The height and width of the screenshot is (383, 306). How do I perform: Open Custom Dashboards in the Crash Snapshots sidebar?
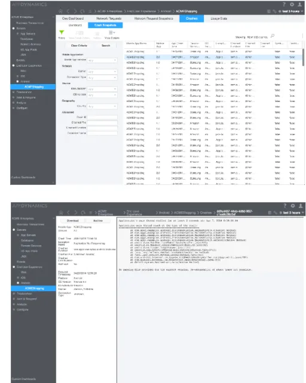(x=23, y=177)
